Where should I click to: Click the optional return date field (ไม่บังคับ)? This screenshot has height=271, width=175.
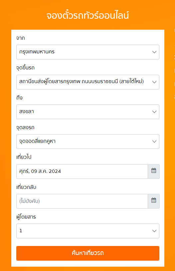(x=82, y=201)
